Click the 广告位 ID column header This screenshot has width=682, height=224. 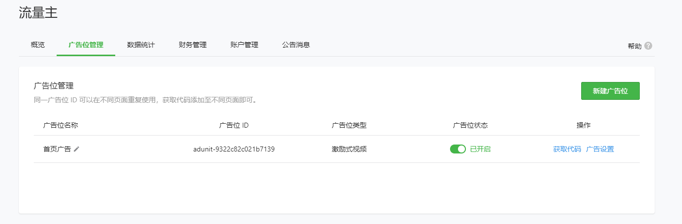click(234, 125)
